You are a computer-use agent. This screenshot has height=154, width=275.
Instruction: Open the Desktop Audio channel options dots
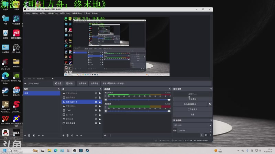click(106, 107)
